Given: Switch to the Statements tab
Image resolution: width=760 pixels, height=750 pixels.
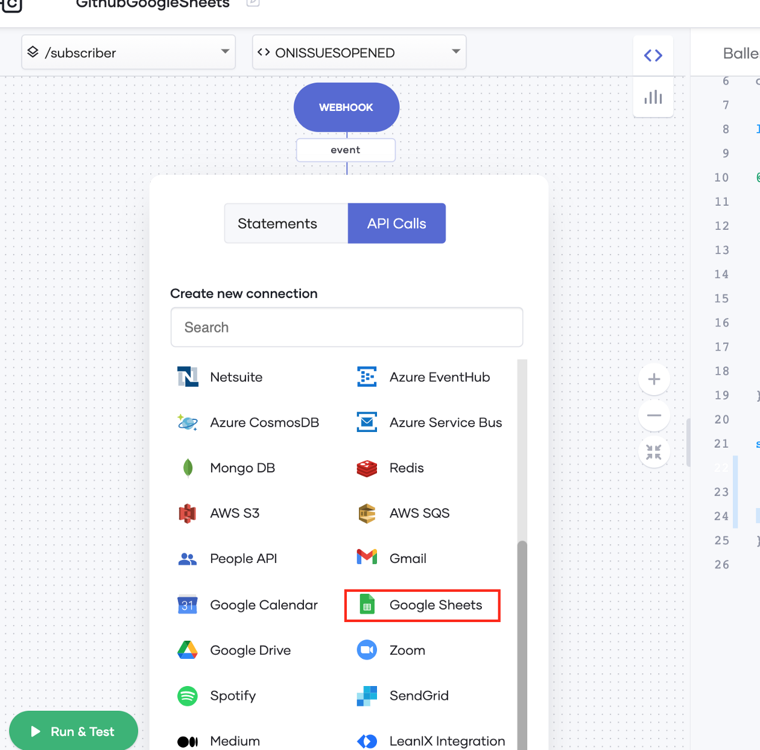Looking at the screenshot, I should pyautogui.click(x=286, y=223).
